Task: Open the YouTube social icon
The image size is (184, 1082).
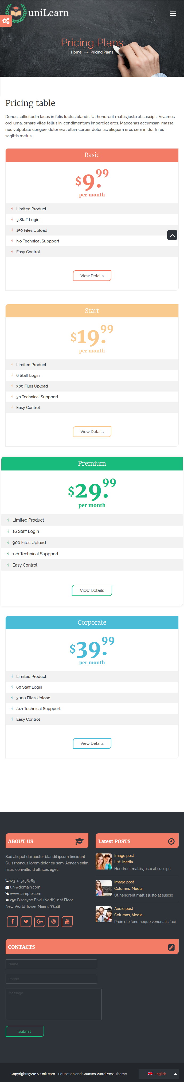Action: coord(67,921)
